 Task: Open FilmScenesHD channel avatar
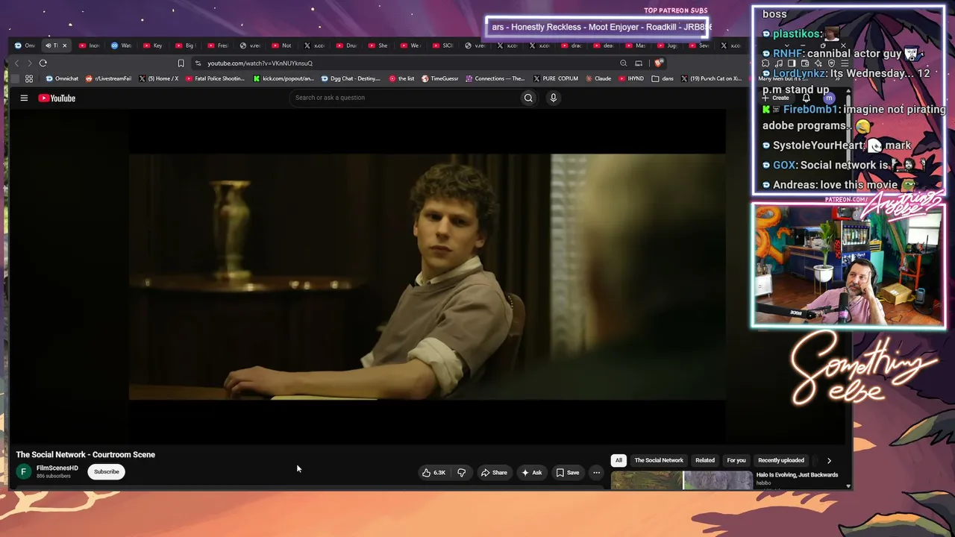tap(24, 471)
